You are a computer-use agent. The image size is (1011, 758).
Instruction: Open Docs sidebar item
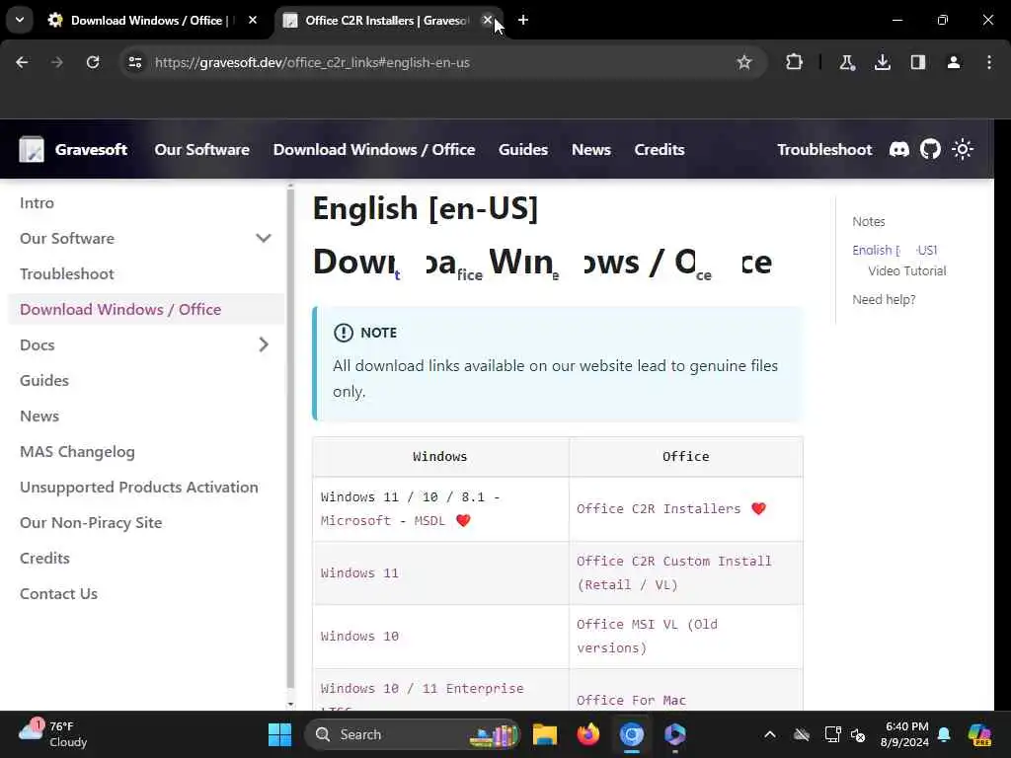click(x=38, y=344)
